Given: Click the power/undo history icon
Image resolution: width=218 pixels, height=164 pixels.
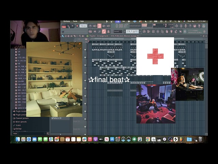Looking at the screenshot, I should [176, 26].
